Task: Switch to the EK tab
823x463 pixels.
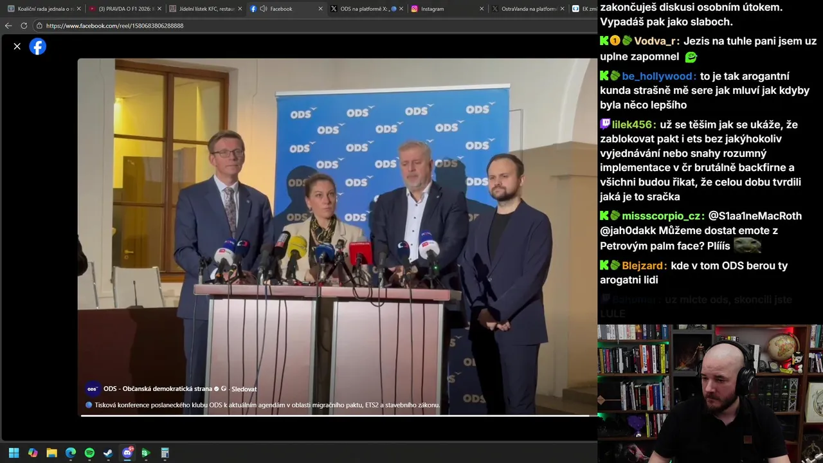Action: (x=584, y=9)
